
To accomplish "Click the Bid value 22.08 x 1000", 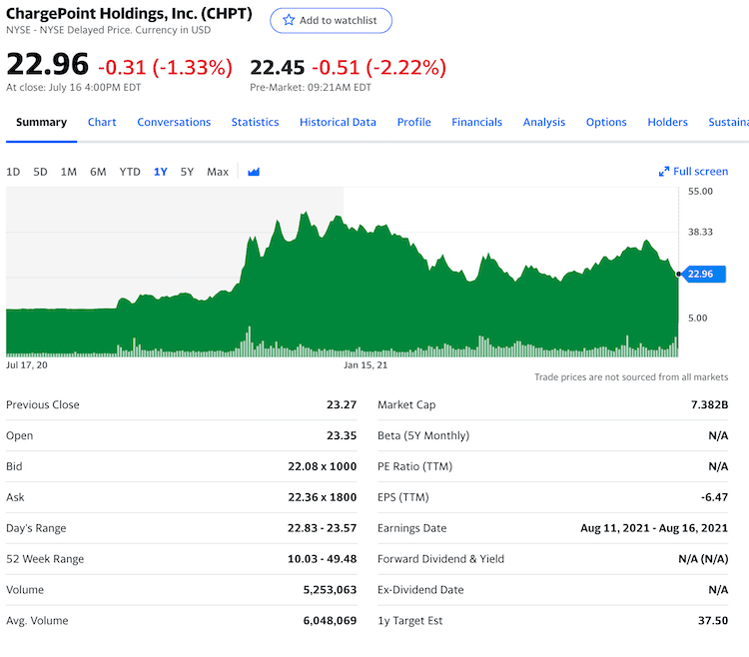I will (322, 466).
